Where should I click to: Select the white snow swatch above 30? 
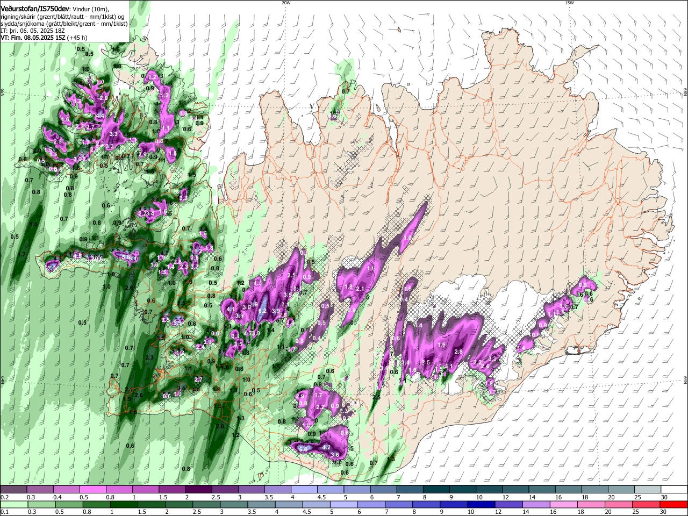click(x=673, y=490)
